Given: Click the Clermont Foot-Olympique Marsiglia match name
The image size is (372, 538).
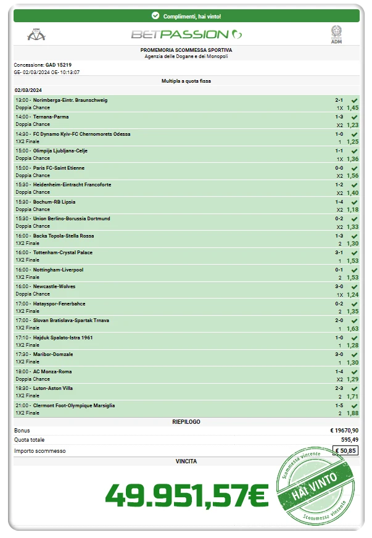Looking at the screenshot, I should 74,405.
